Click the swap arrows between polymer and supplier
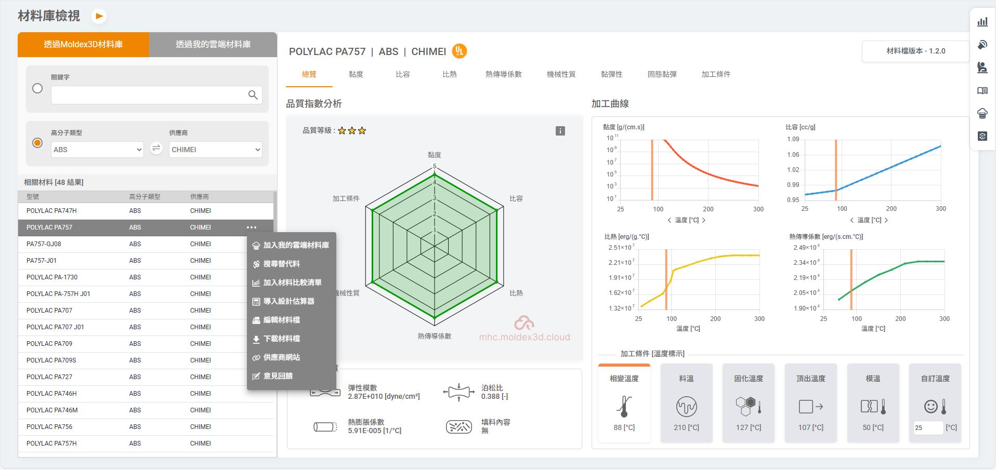Screen dimensions: 996x470 [x=156, y=149]
